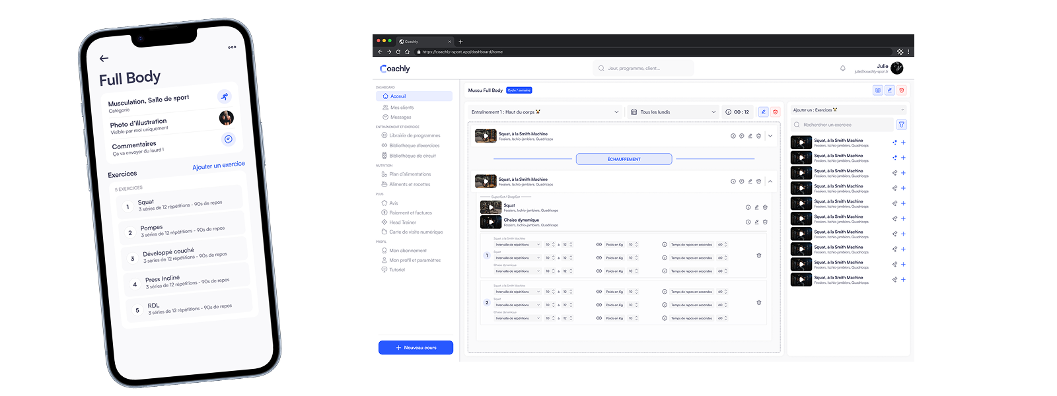
Task: Click the exercise filter funnel icon
Action: [902, 125]
